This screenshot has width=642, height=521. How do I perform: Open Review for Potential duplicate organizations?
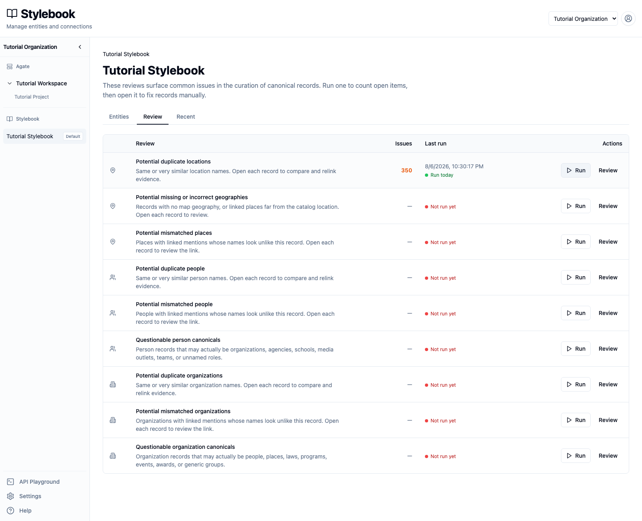pyautogui.click(x=608, y=384)
